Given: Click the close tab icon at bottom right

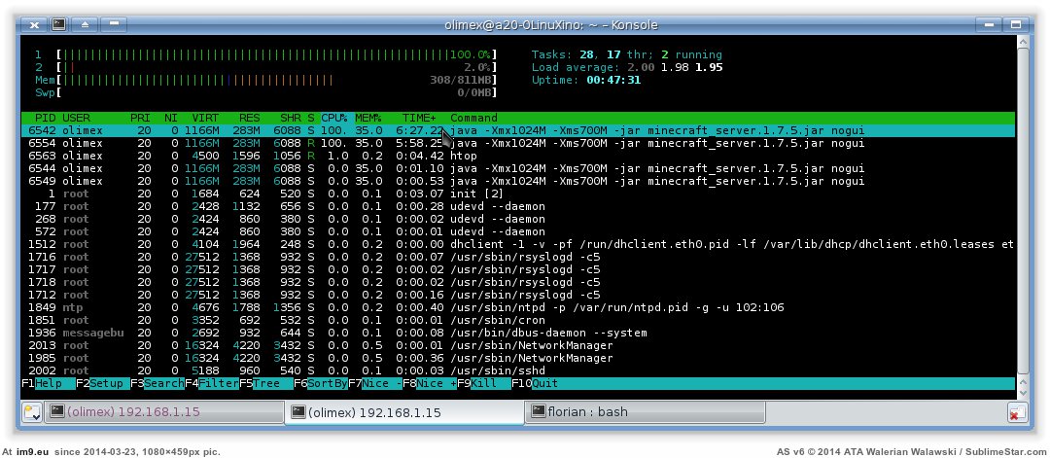Looking at the screenshot, I should 1015,412.
